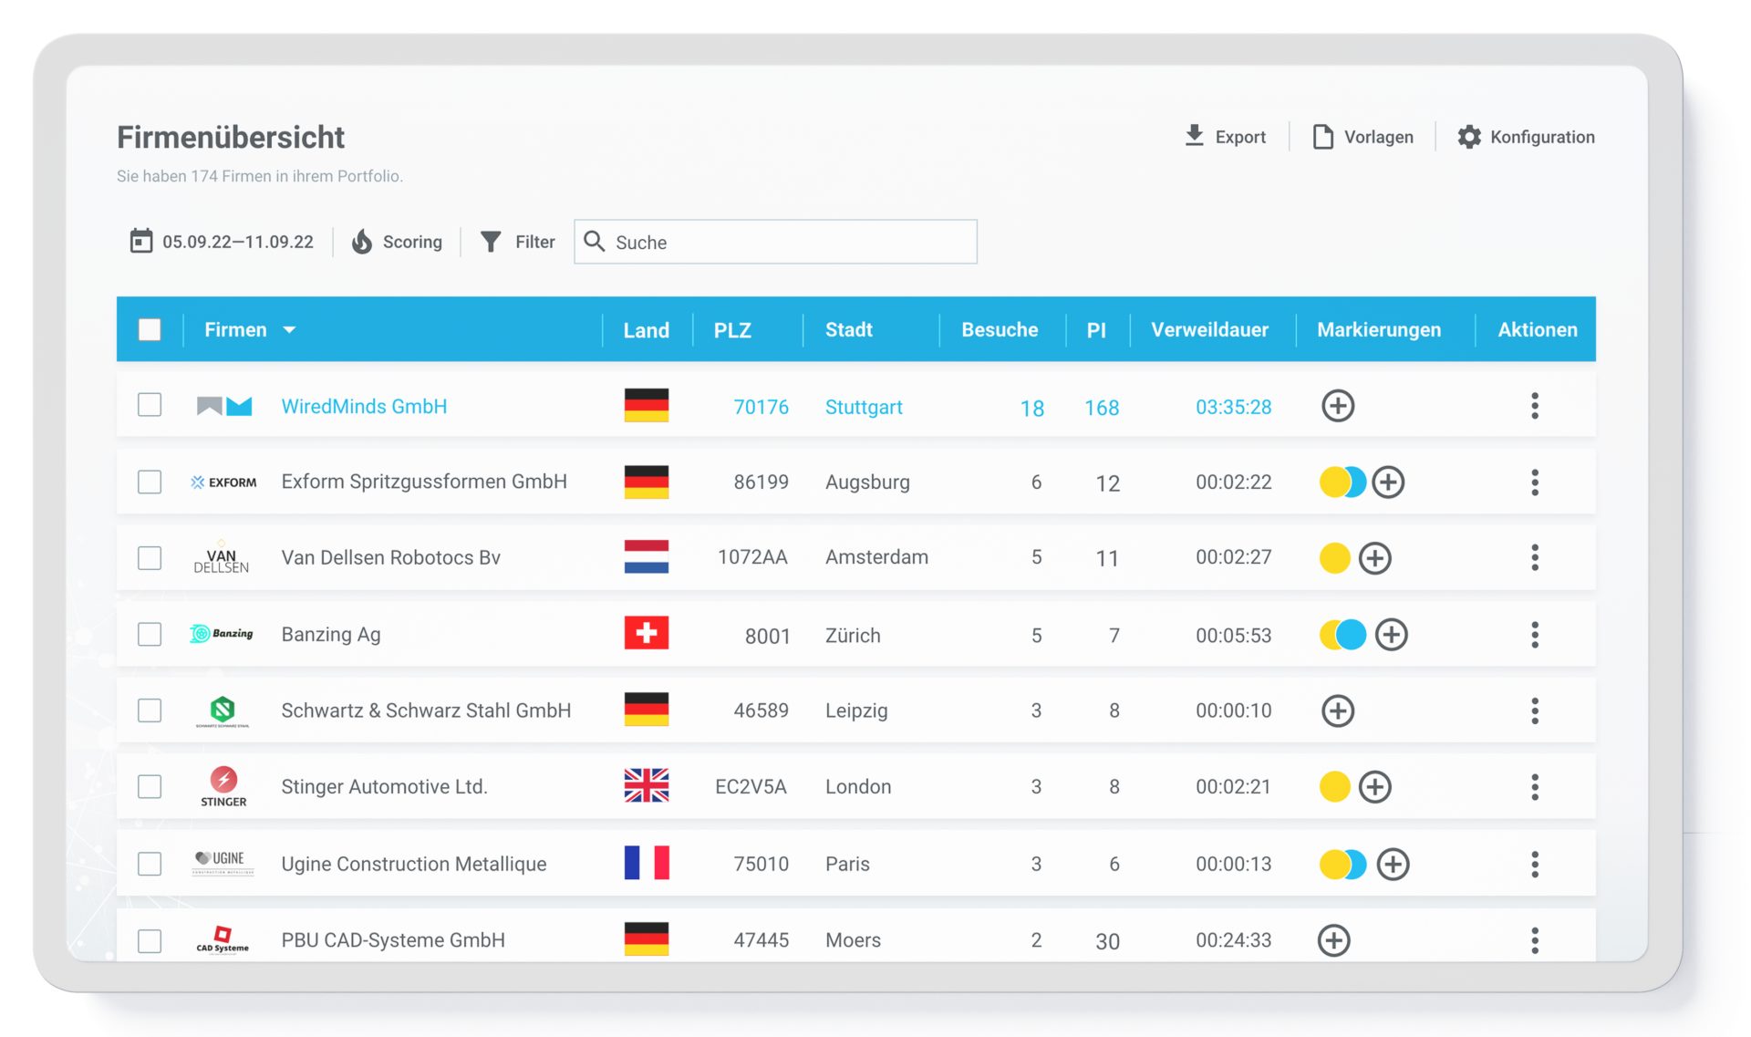Add marker to Schwartz & Schwarz Stahl
This screenshot has height=1037, width=1751.
pyautogui.click(x=1338, y=710)
